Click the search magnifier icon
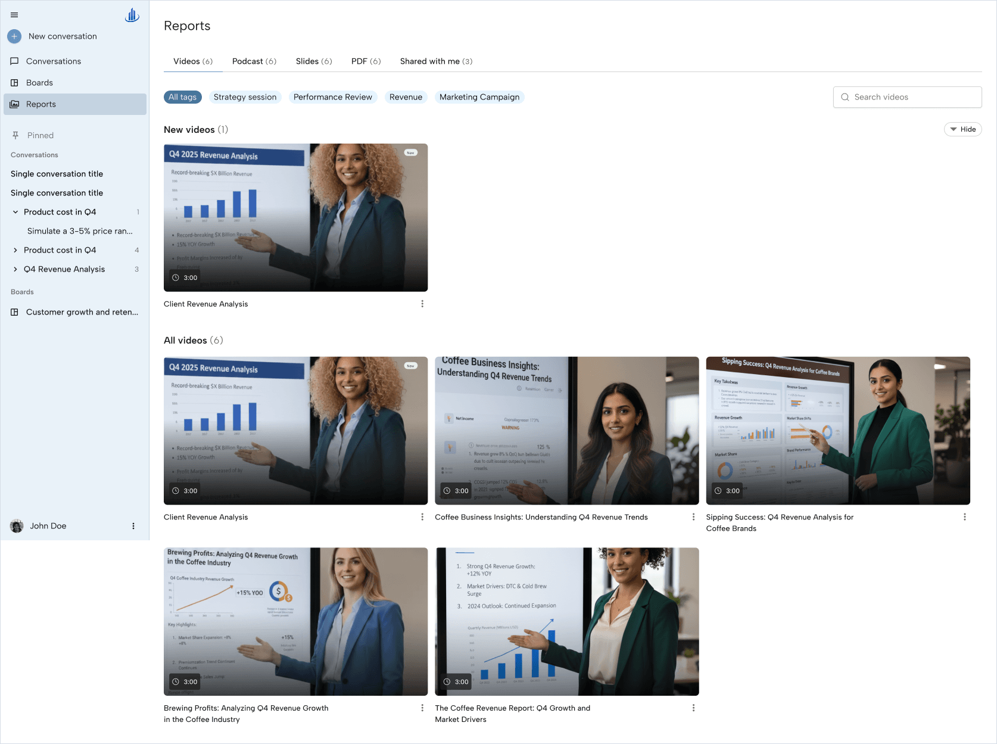 coord(845,97)
